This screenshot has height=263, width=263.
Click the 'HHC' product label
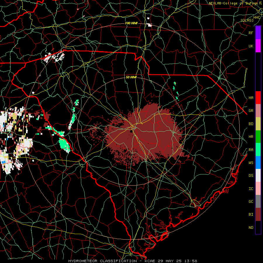257,18
